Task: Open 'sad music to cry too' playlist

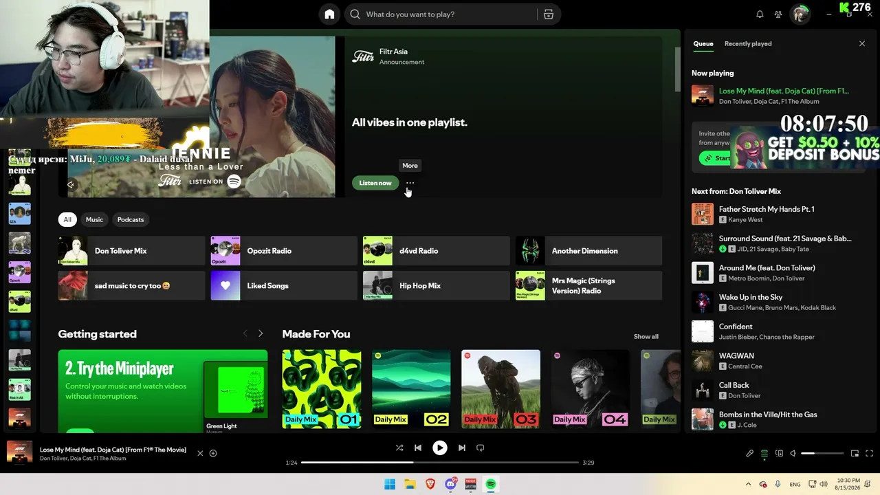Action: [131, 285]
